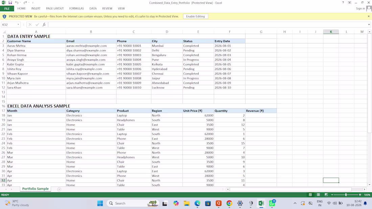Image resolution: width=372 pixels, height=209 pixels.
Task: Open the FORMULAS ribbon tab
Action: click(76, 8)
